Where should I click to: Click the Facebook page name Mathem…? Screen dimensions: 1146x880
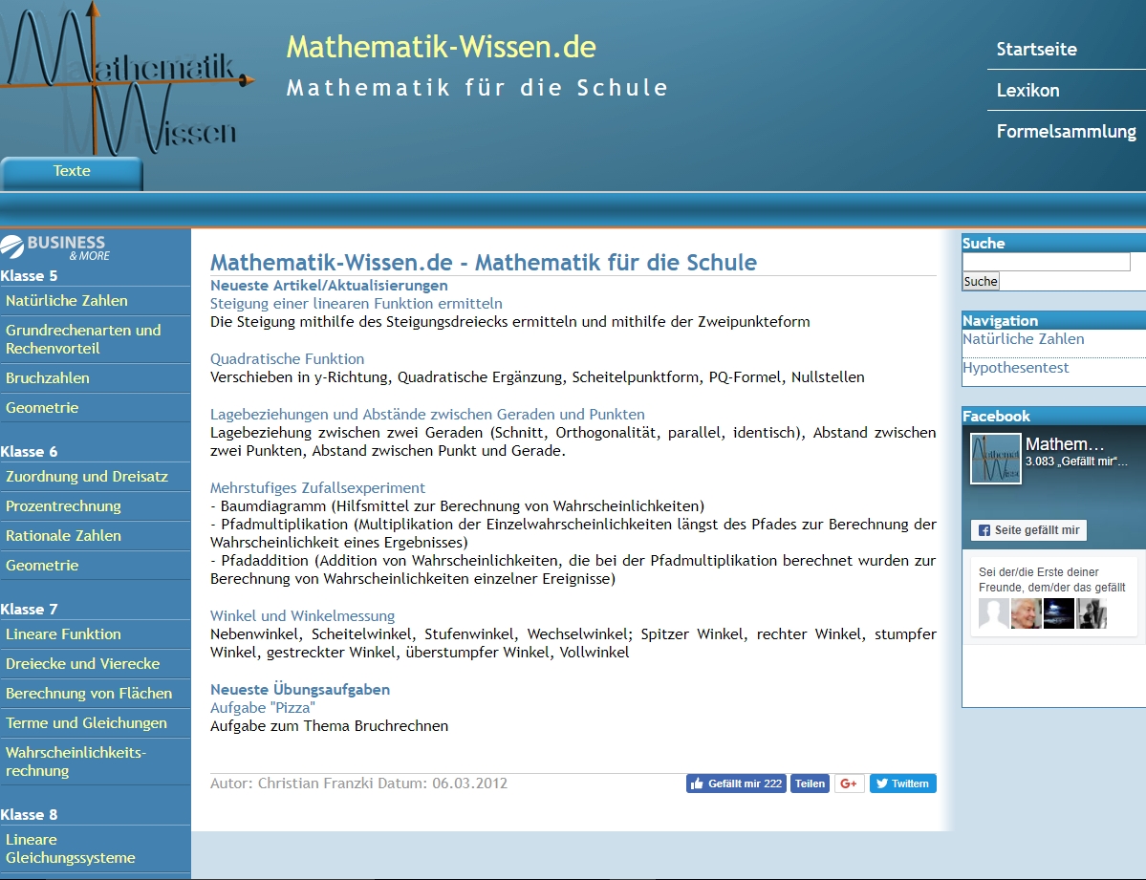coord(1065,443)
